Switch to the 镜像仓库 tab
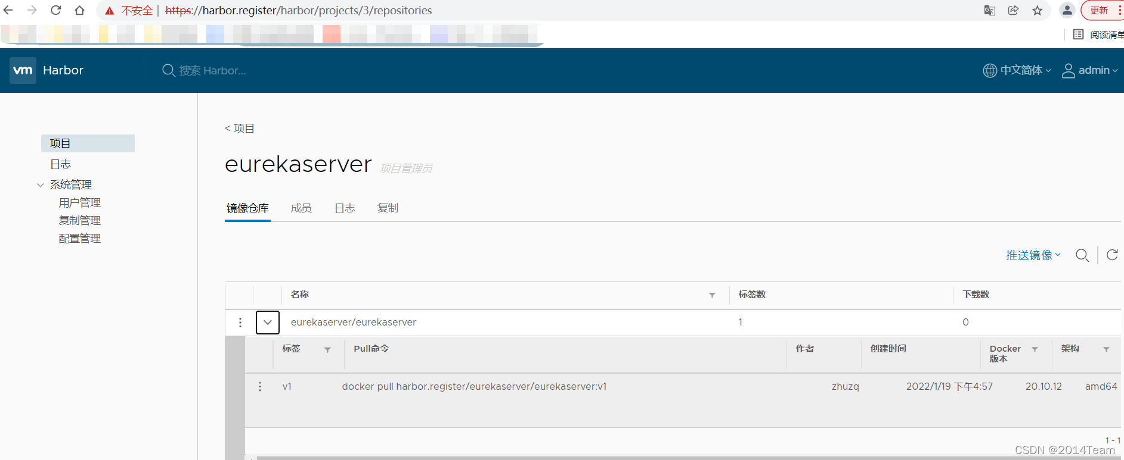The width and height of the screenshot is (1124, 460). pyautogui.click(x=247, y=208)
